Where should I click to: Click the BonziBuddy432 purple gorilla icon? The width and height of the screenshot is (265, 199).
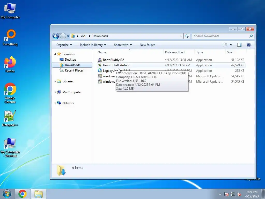(x=100, y=60)
